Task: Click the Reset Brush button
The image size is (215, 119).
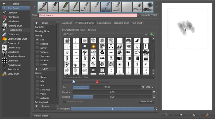Action: click(146, 102)
